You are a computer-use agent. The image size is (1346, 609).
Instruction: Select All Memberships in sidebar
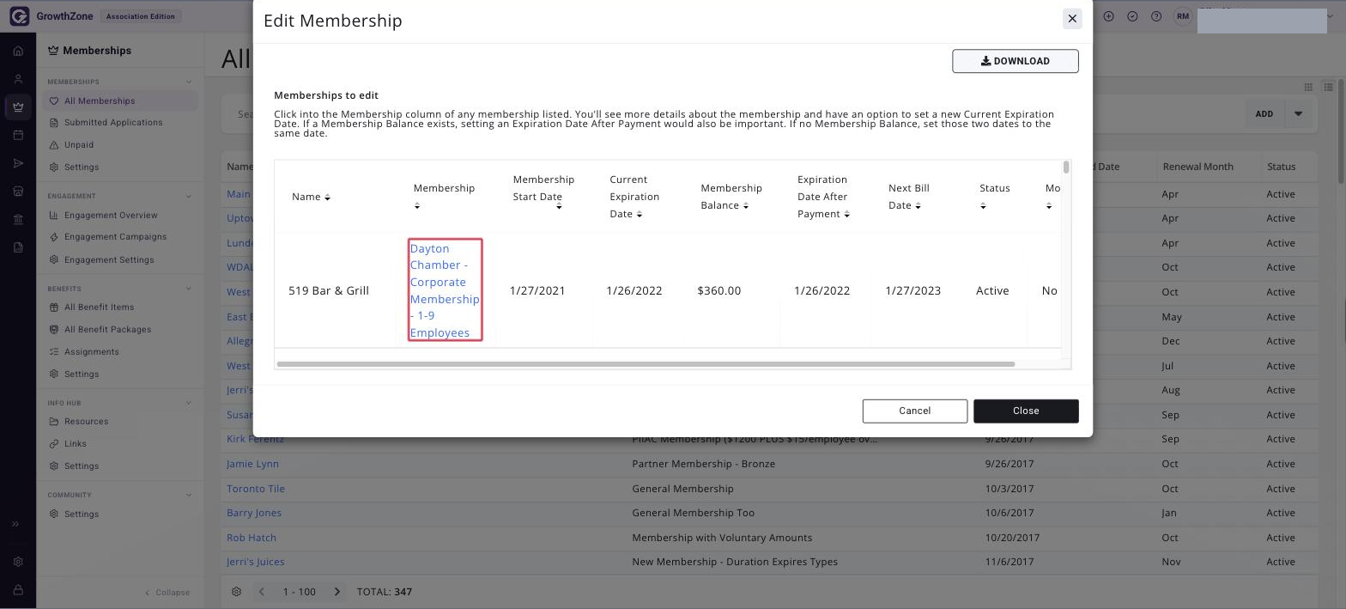120,100
